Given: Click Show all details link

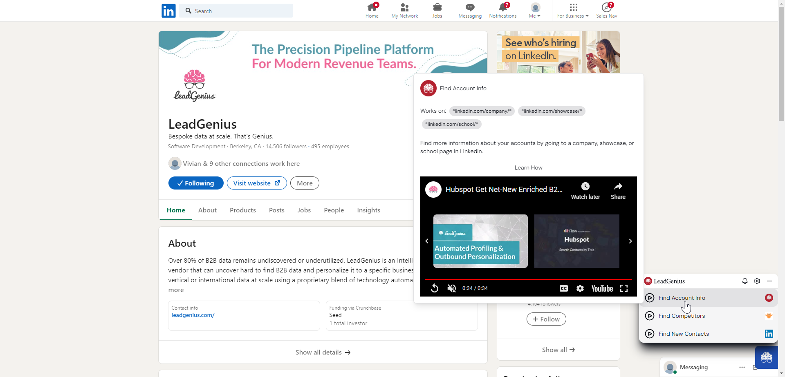Looking at the screenshot, I should [x=323, y=352].
